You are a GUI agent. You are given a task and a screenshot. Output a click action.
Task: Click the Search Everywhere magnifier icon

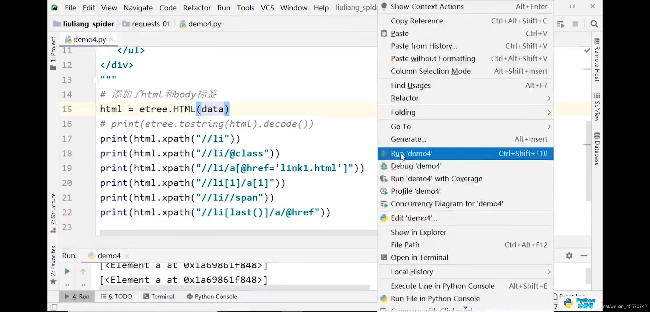[x=594, y=24]
